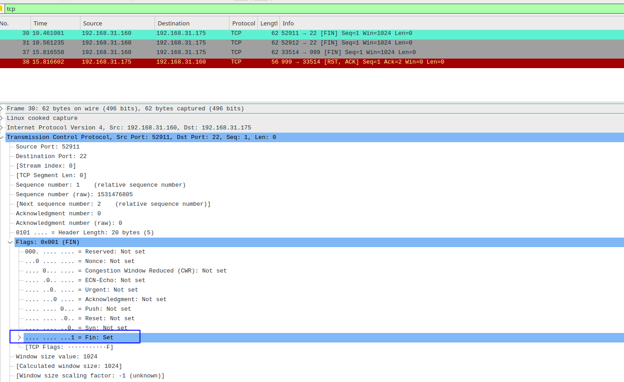Select the Destination Port: 22 field
This screenshot has height=382, width=624.
(x=51, y=156)
